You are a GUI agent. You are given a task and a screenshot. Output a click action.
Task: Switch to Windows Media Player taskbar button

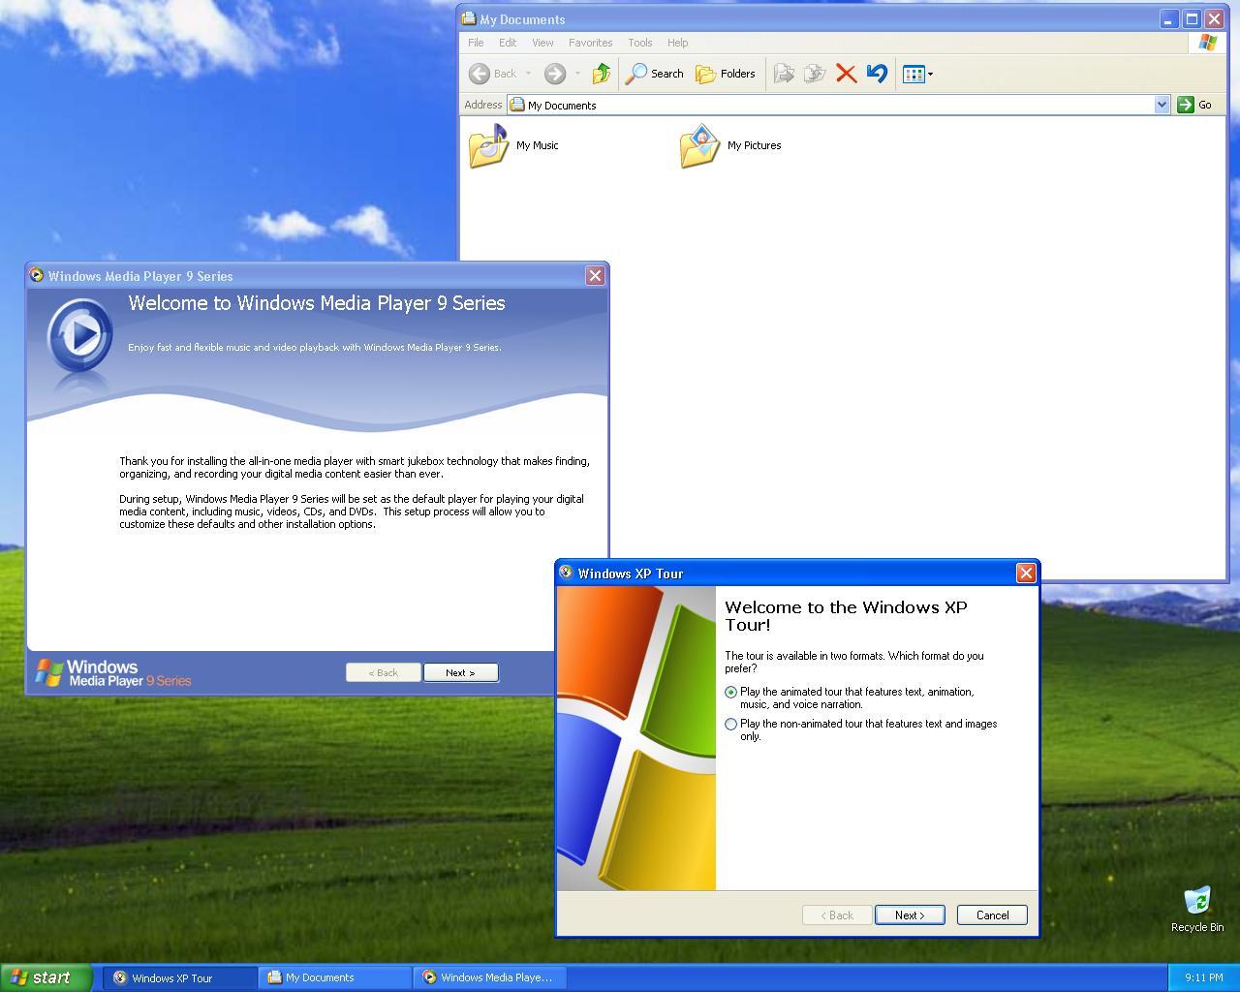coord(490,977)
